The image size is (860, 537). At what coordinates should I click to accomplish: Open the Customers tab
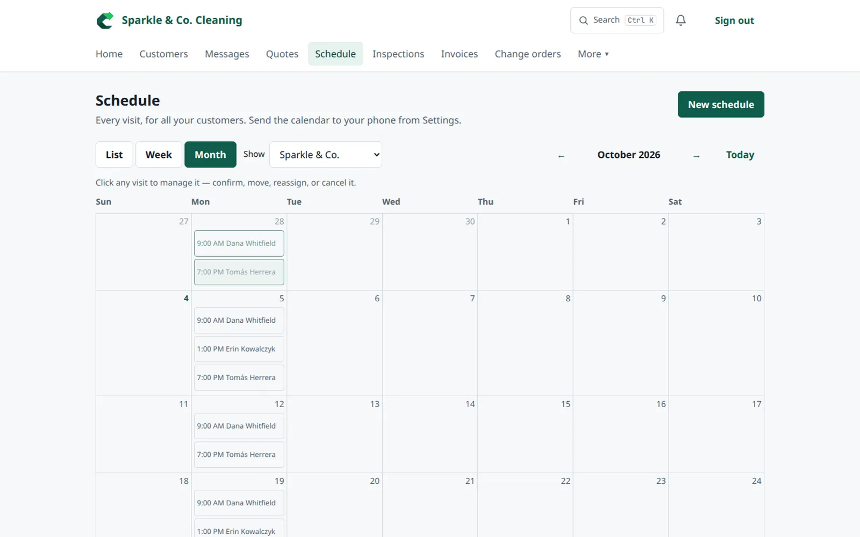pyautogui.click(x=163, y=54)
